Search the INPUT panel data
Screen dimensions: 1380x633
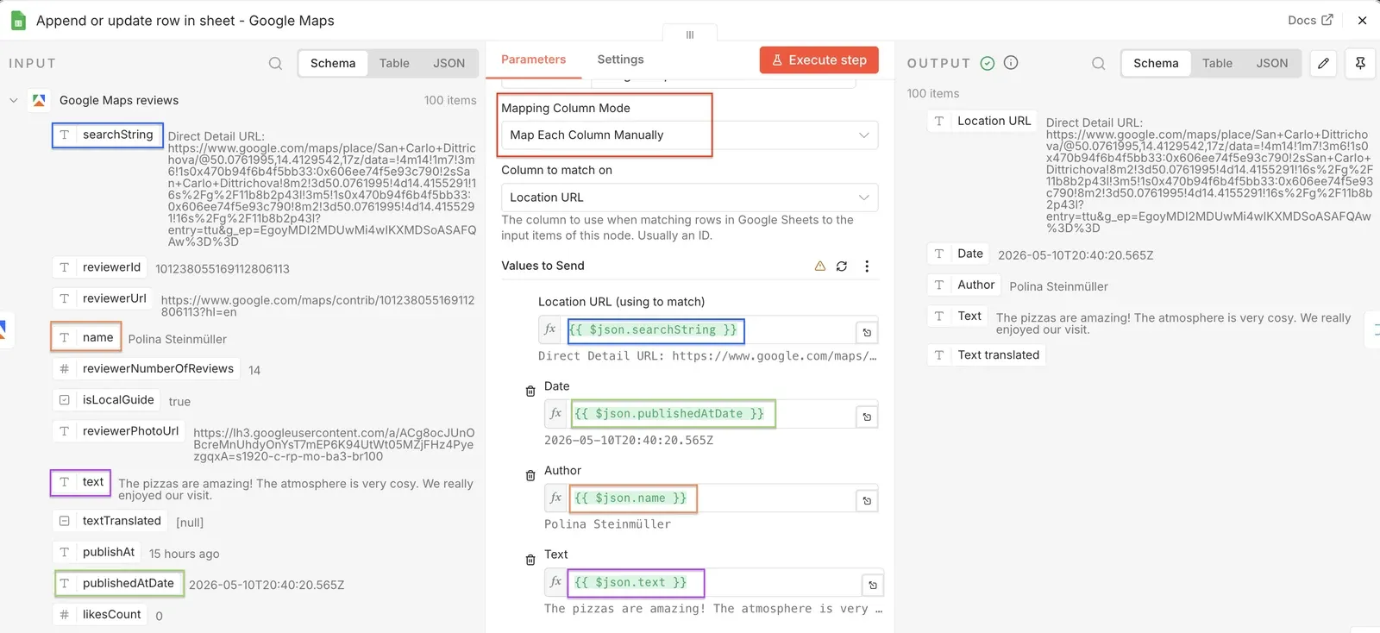pos(275,63)
